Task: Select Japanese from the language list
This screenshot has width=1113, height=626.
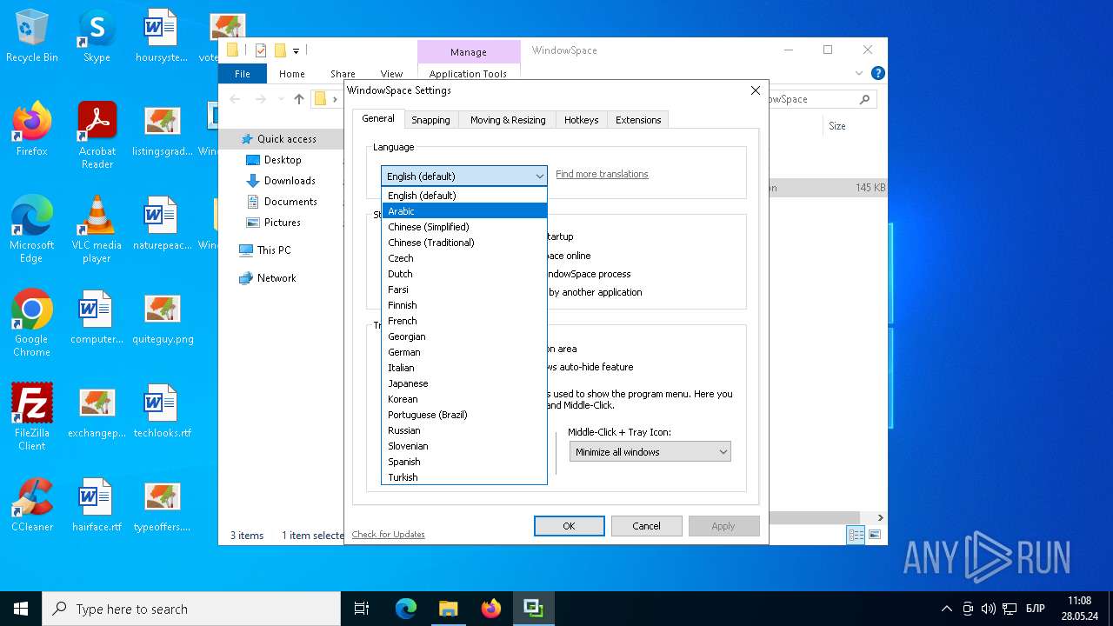Action: coord(408,383)
